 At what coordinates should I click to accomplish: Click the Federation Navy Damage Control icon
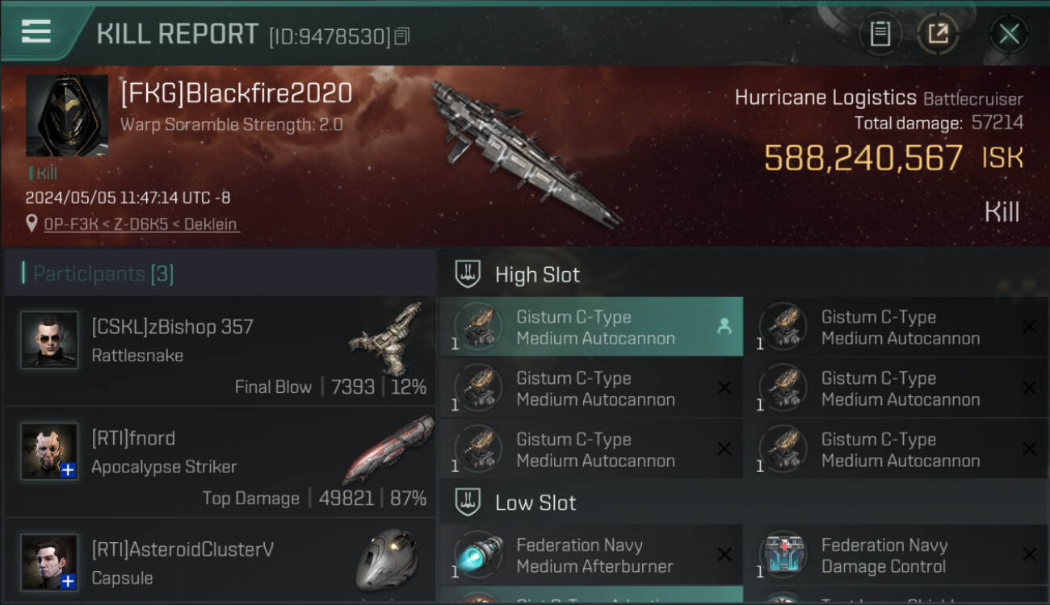[783, 554]
